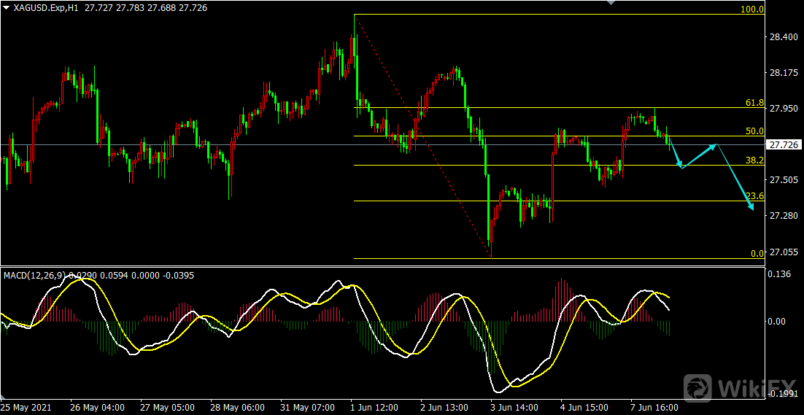Click the 27 May 05:00 time label
This screenshot has height=415, width=804.
(167, 407)
